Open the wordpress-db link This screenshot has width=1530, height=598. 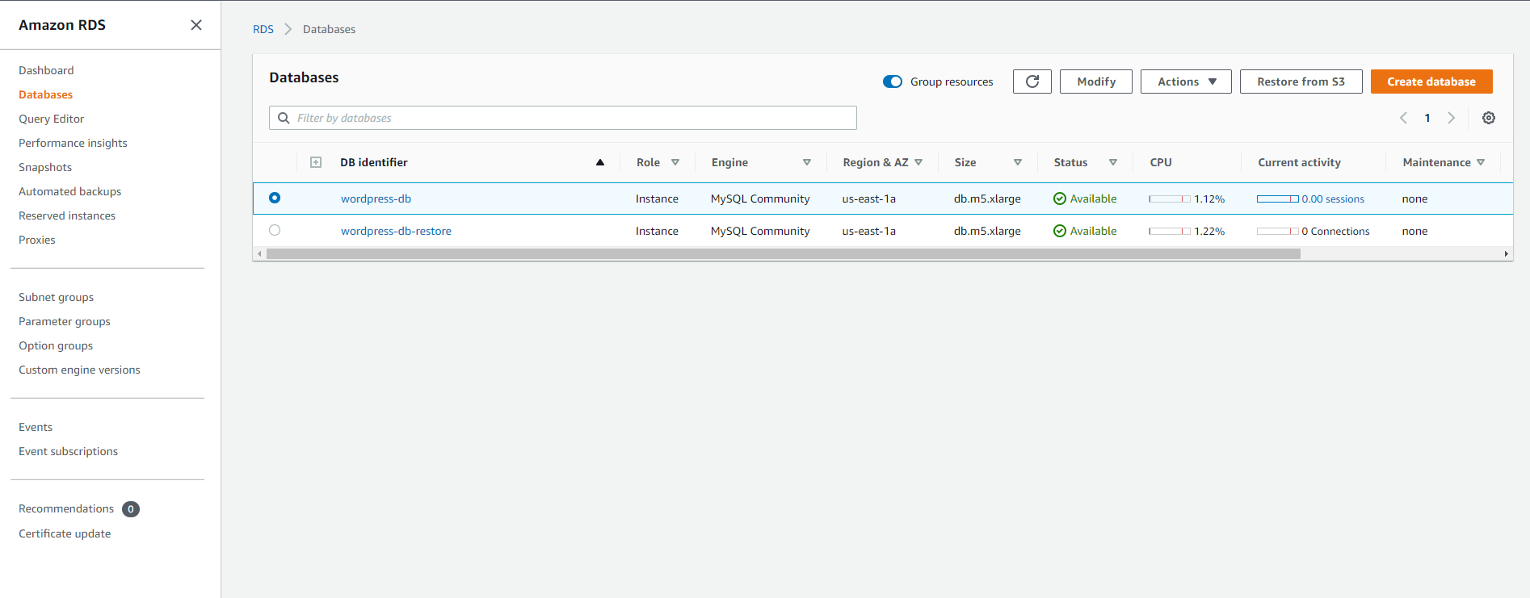point(376,199)
